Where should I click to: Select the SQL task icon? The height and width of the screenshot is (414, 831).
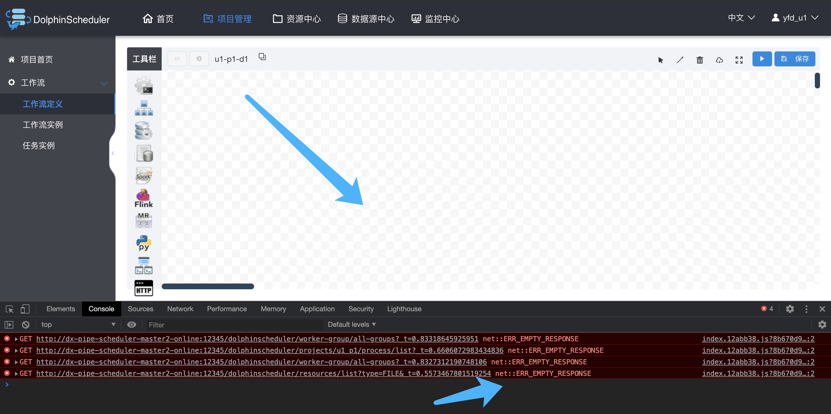(x=144, y=153)
